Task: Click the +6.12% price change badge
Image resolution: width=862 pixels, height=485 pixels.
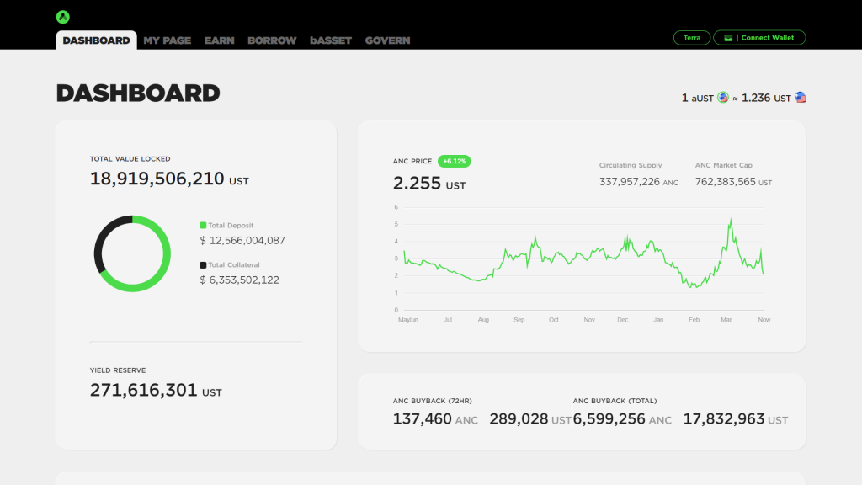Action: [x=454, y=161]
